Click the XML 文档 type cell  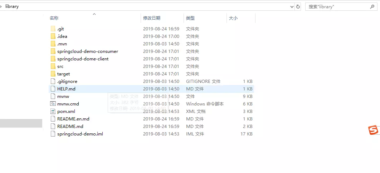196,111
